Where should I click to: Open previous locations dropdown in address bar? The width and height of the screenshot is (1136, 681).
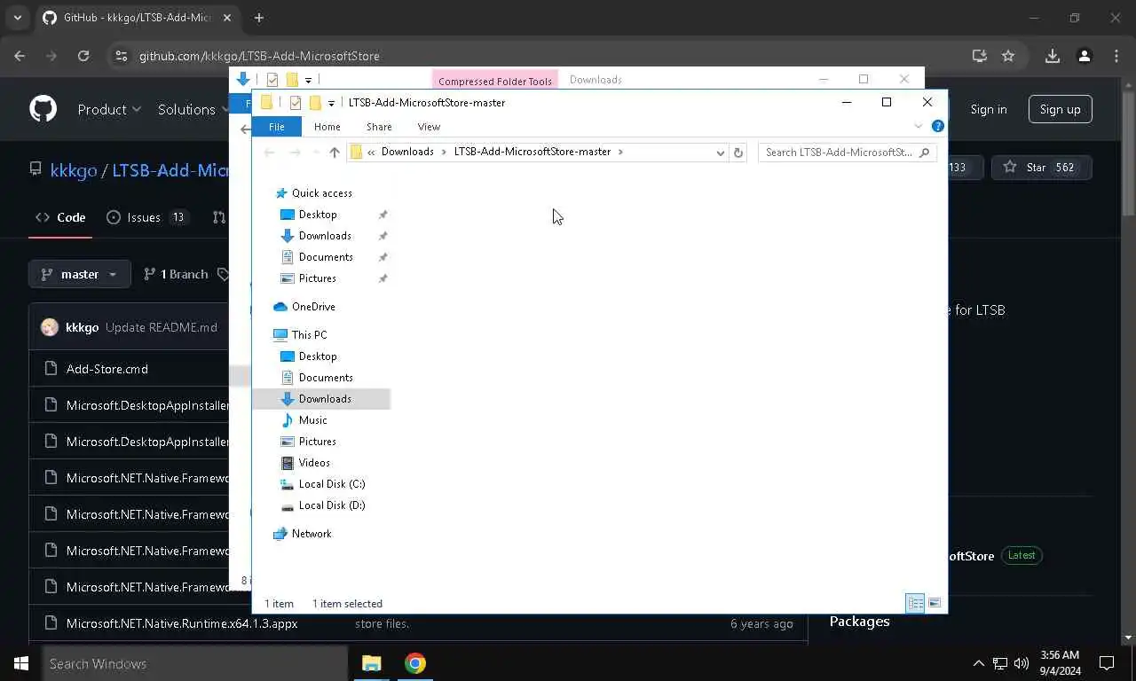pos(720,153)
